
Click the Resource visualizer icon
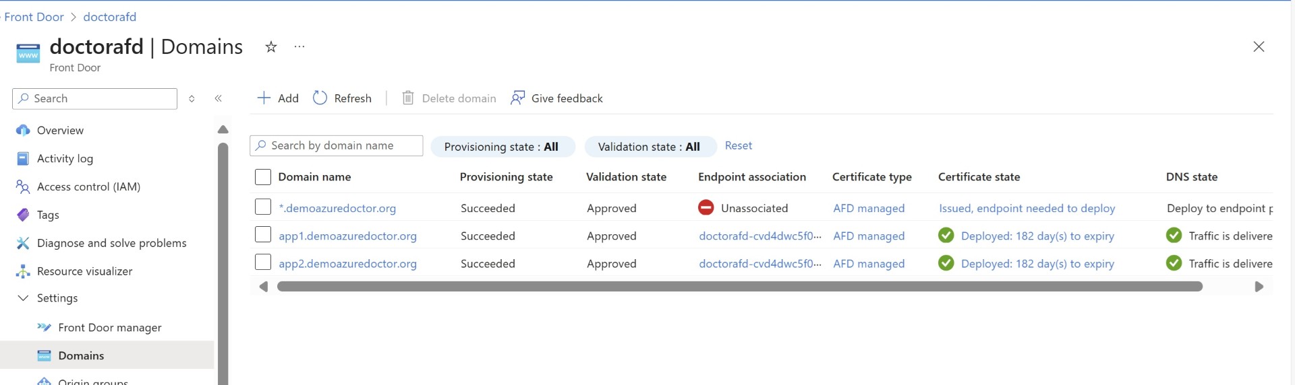pyautogui.click(x=23, y=271)
